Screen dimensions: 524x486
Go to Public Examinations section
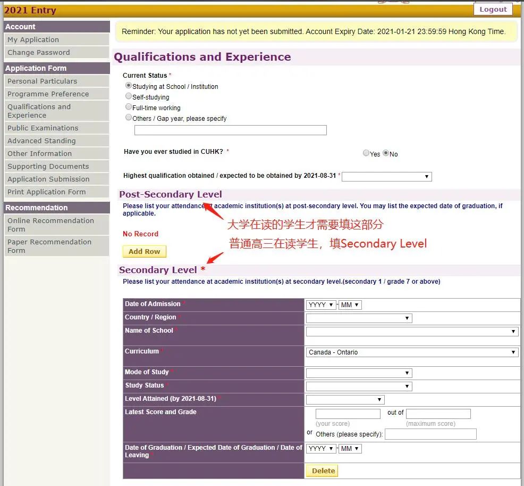click(57, 128)
